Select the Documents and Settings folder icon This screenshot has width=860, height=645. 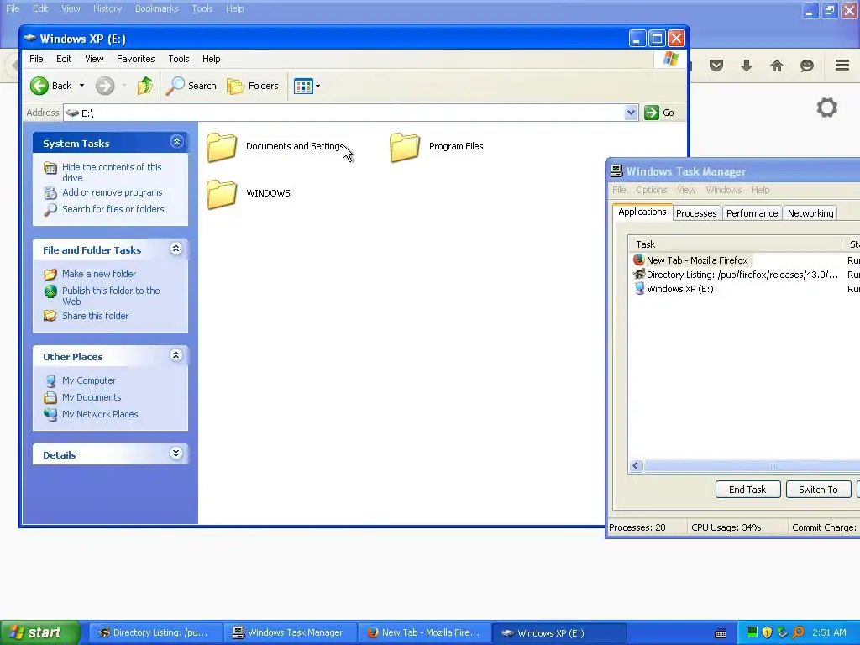pyautogui.click(x=222, y=147)
